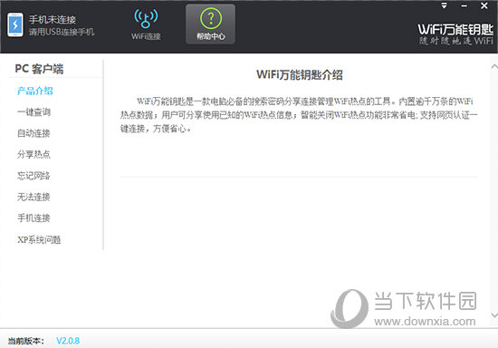Image resolution: width=498 pixels, height=348 pixels.
Task: Select 无法连接 in the sidebar
Action: point(34,197)
